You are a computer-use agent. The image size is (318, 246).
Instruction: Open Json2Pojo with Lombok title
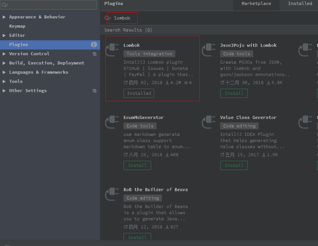249,45
